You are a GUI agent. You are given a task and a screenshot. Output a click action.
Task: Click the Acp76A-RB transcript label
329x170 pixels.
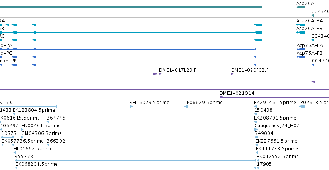(309, 29)
